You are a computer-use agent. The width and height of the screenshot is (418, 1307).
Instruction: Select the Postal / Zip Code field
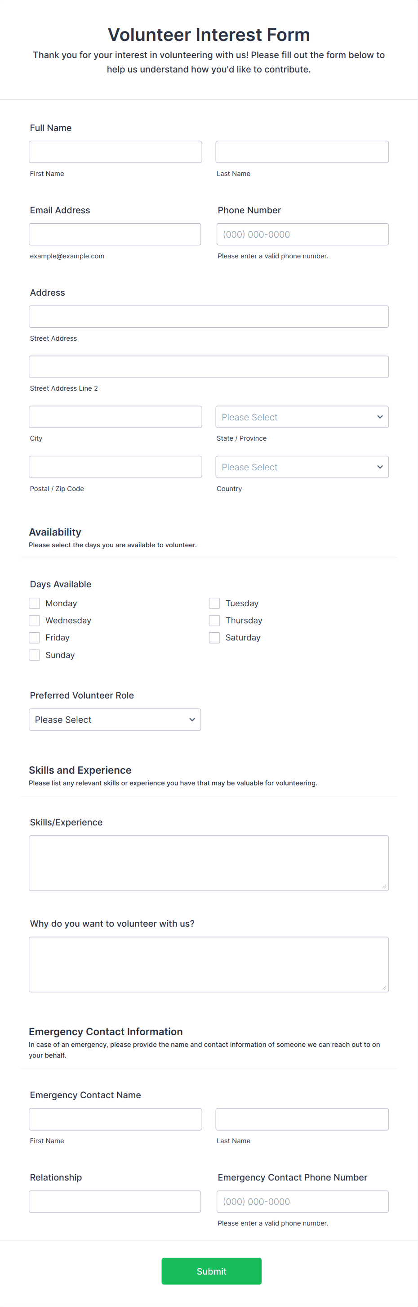(116, 467)
